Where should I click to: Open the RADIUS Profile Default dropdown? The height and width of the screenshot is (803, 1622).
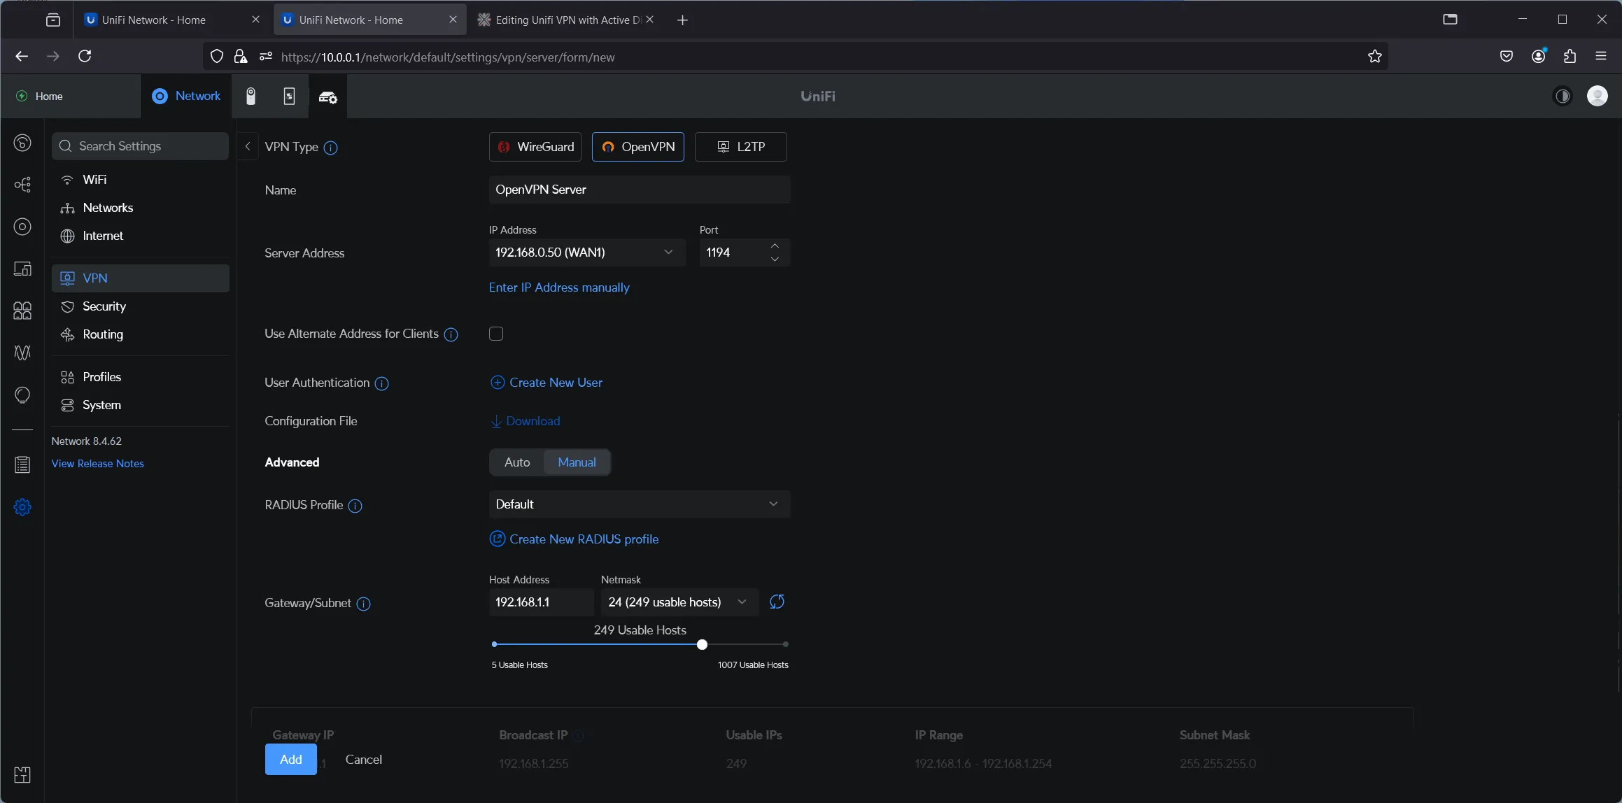(640, 504)
